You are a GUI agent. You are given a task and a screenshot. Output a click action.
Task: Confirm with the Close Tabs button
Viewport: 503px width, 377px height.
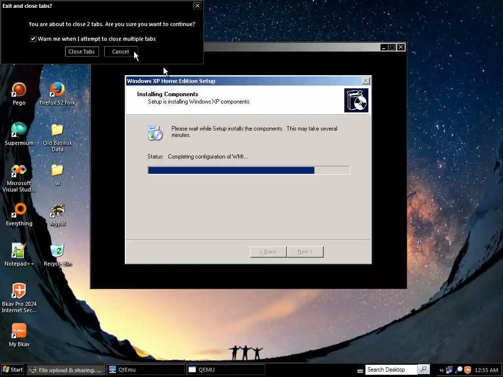(x=82, y=52)
